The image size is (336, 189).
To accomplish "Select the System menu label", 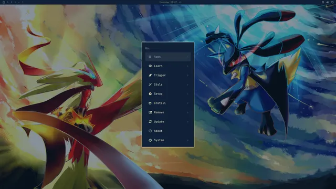I will (x=159, y=140).
